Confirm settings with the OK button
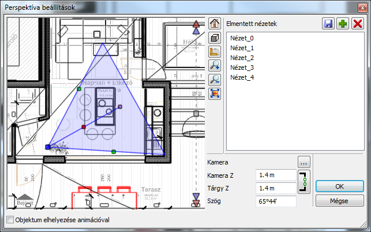371x232 pixels. 339,186
